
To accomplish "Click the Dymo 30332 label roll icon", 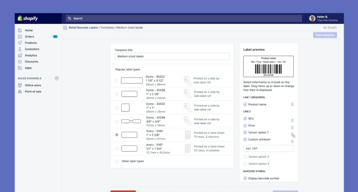I will 187,108.
